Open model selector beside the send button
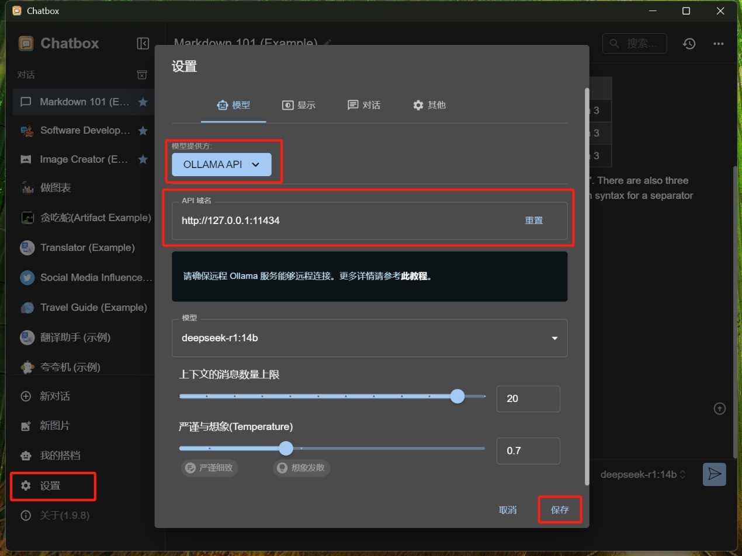Viewport: 742px width, 556px height. (x=643, y=474)
